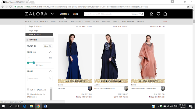Click the discount badge on Hand Embellished Kaftan Dress

point(163,88)
